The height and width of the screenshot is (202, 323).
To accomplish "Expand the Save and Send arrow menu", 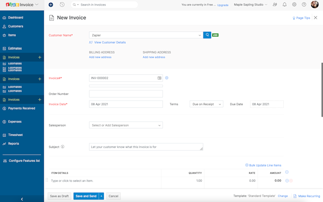I will pos(102,196).
